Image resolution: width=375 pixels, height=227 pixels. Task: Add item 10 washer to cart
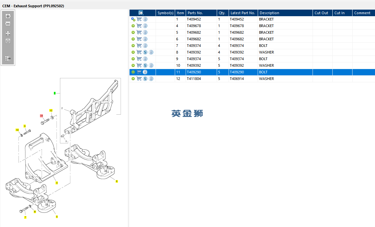139,65
